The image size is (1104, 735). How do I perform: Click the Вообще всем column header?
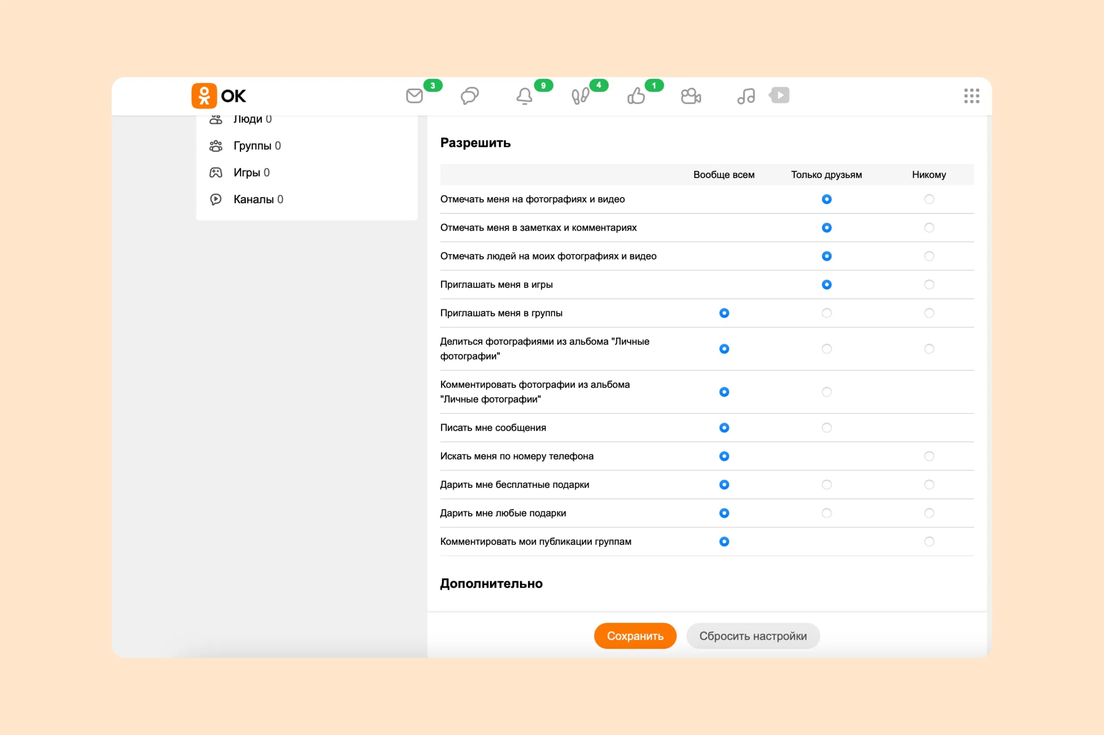click(x=724, y=175)
